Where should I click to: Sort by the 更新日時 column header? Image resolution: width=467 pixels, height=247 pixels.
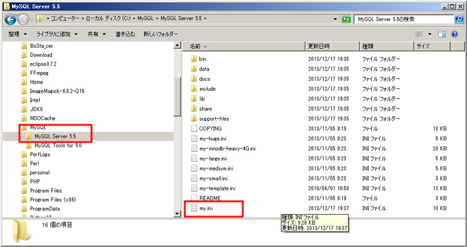[333, 47]
